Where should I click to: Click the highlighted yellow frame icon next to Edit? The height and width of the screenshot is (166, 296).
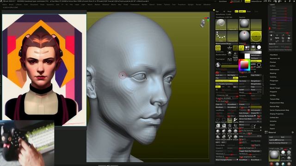click(x=241, y=48)
